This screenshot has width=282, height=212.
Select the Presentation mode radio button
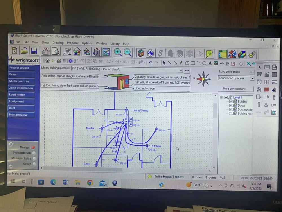[34, 153]
